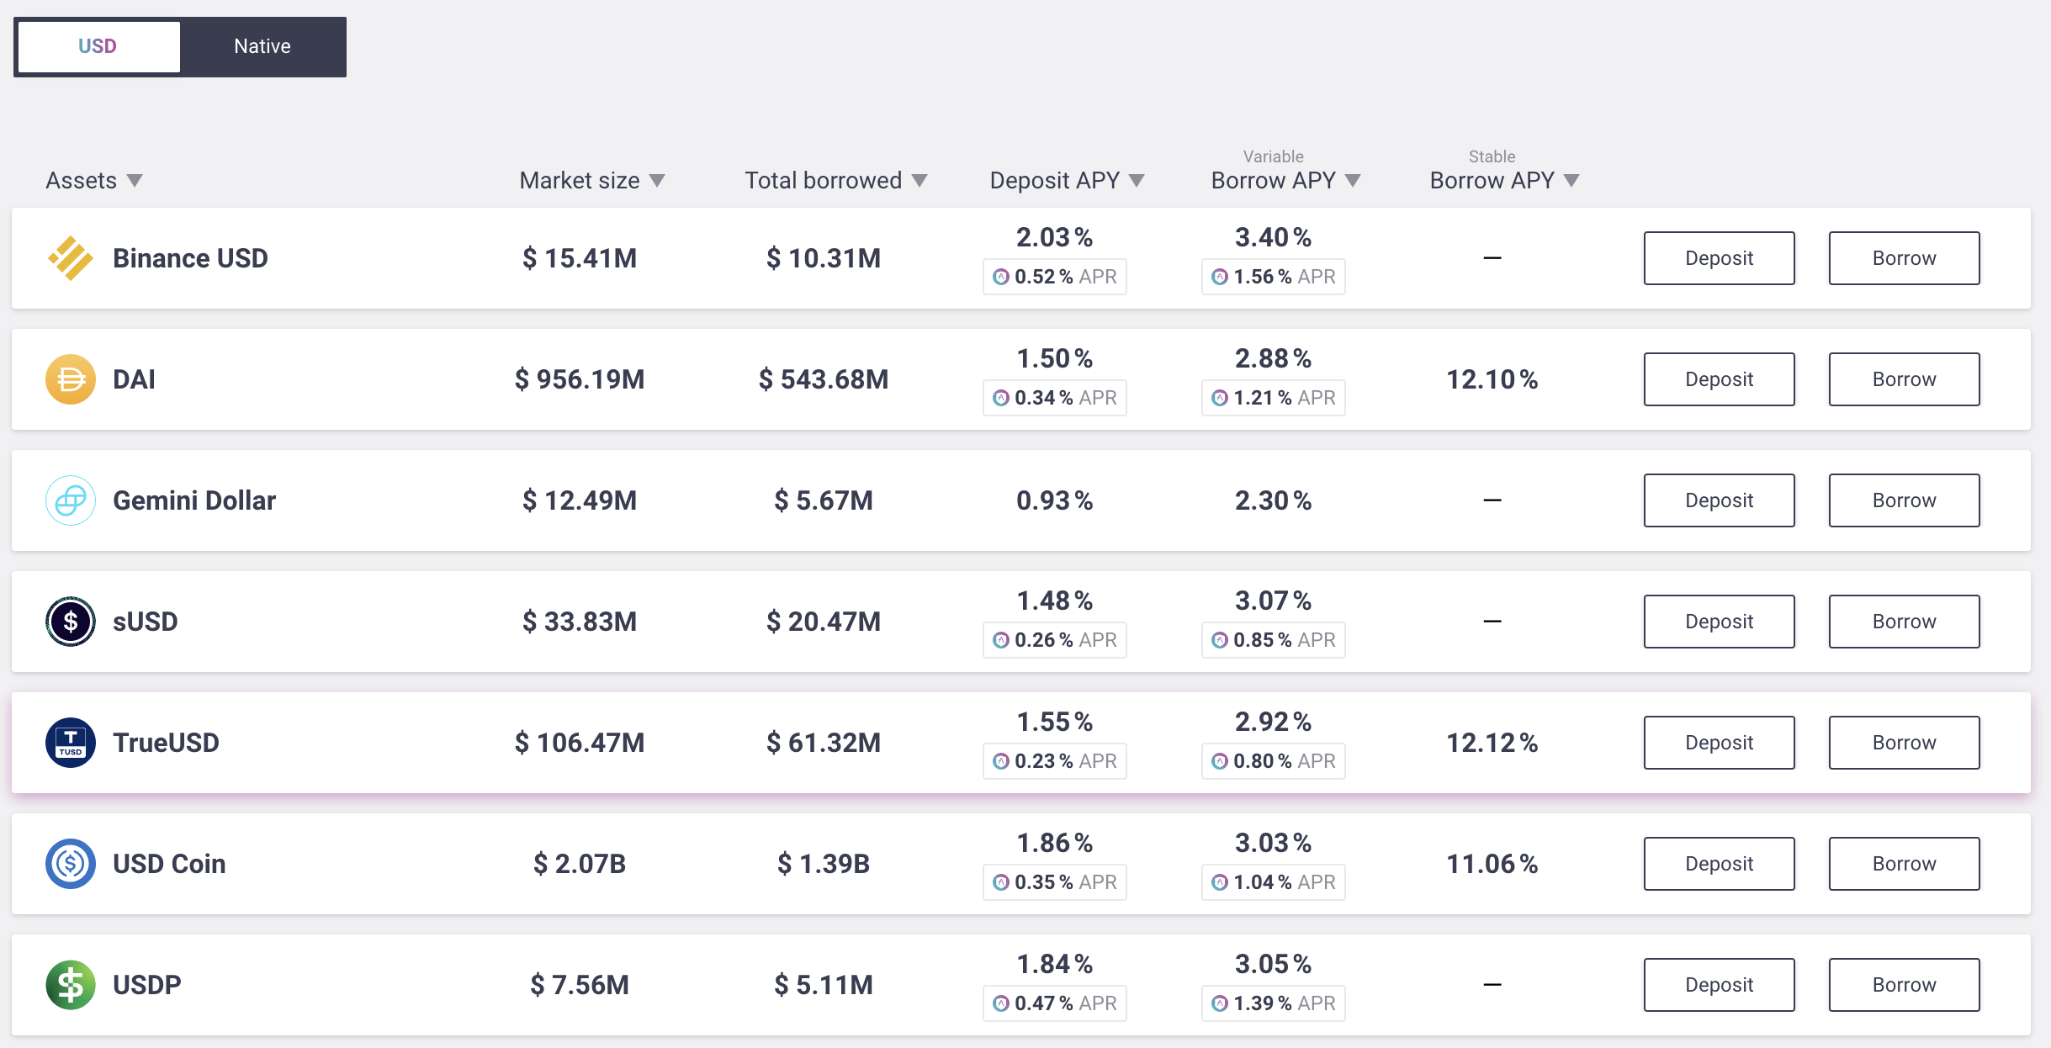Click USDP total borrowed $ 5.11M
This screenshot has height=1048, width=2051.
[x=824, y=985]
